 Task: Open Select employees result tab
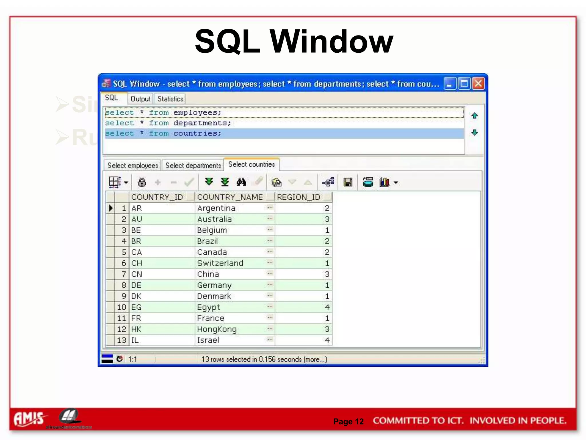point(133,166)
